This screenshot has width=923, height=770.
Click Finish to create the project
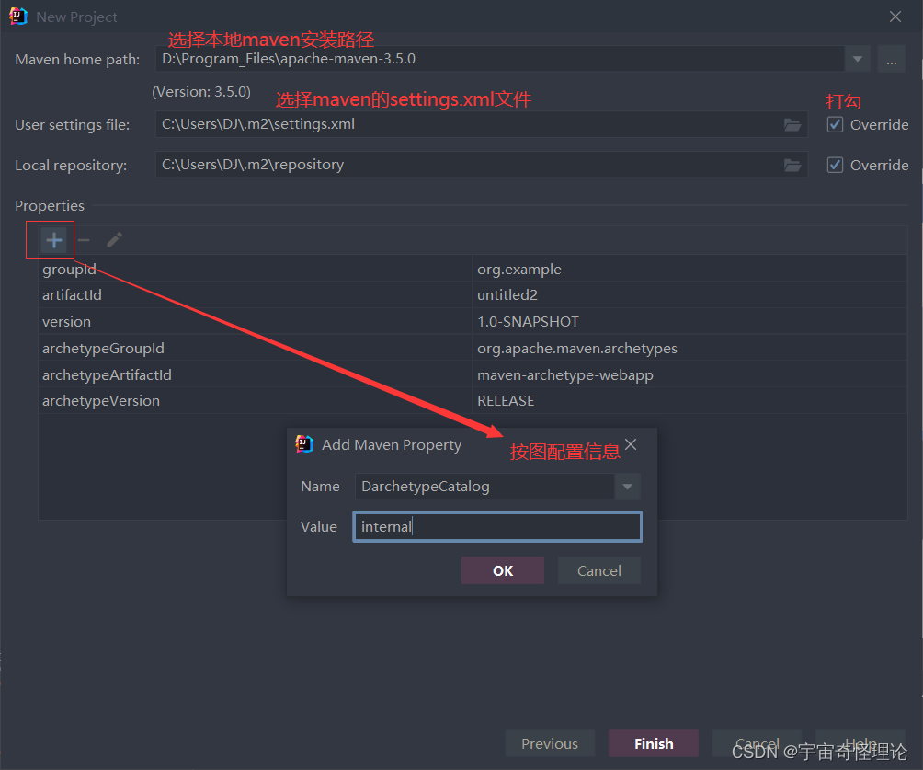click(654, 743)
